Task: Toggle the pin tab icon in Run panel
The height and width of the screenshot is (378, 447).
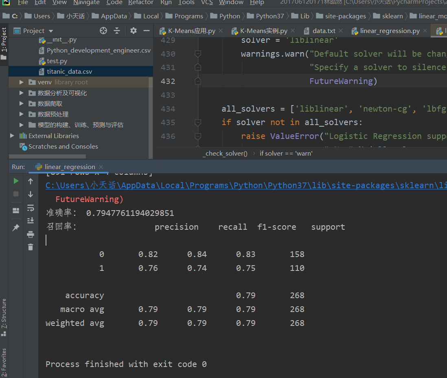Action: point(16,227)
